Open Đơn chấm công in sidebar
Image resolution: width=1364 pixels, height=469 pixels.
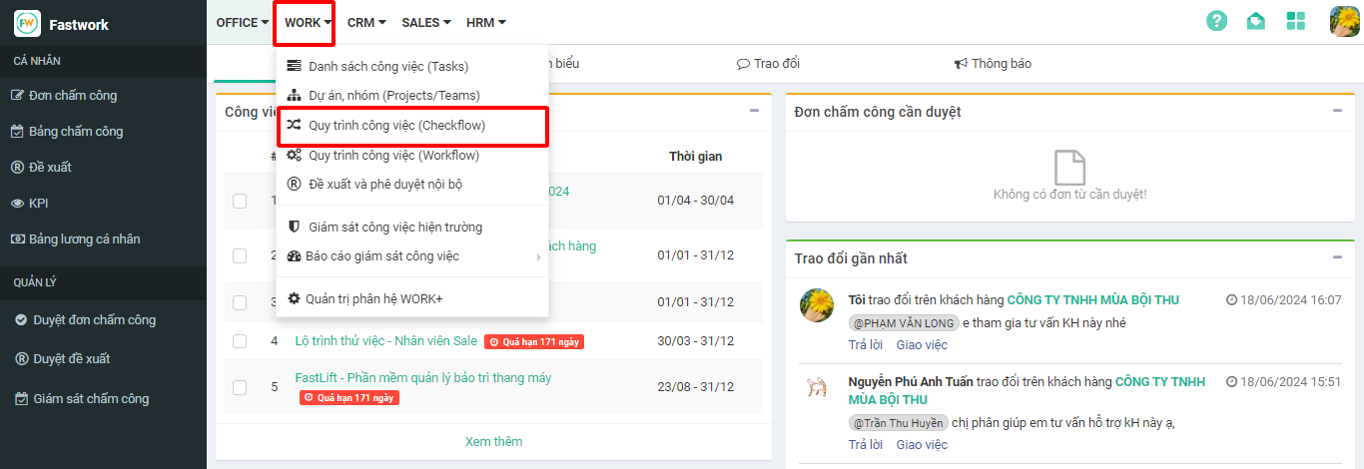(73, 95)
